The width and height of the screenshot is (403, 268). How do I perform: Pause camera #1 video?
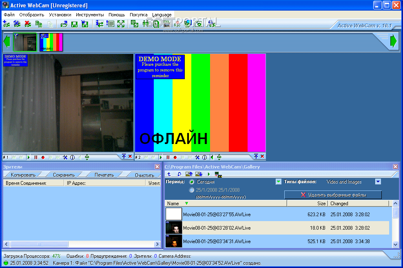click(36, 157)
